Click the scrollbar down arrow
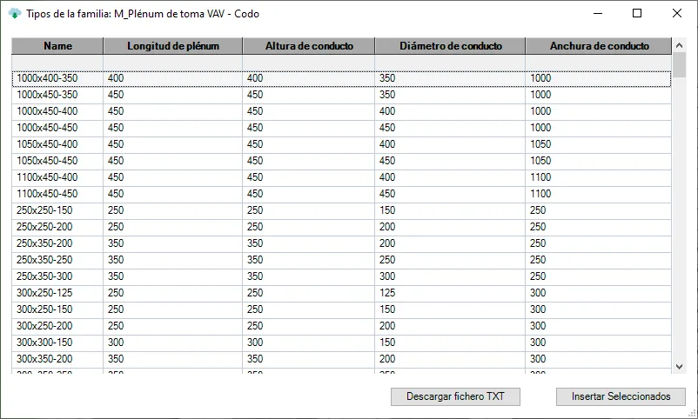Image resolution: width=698 pixels, height=419 pixels. click(x=679, y=367)
